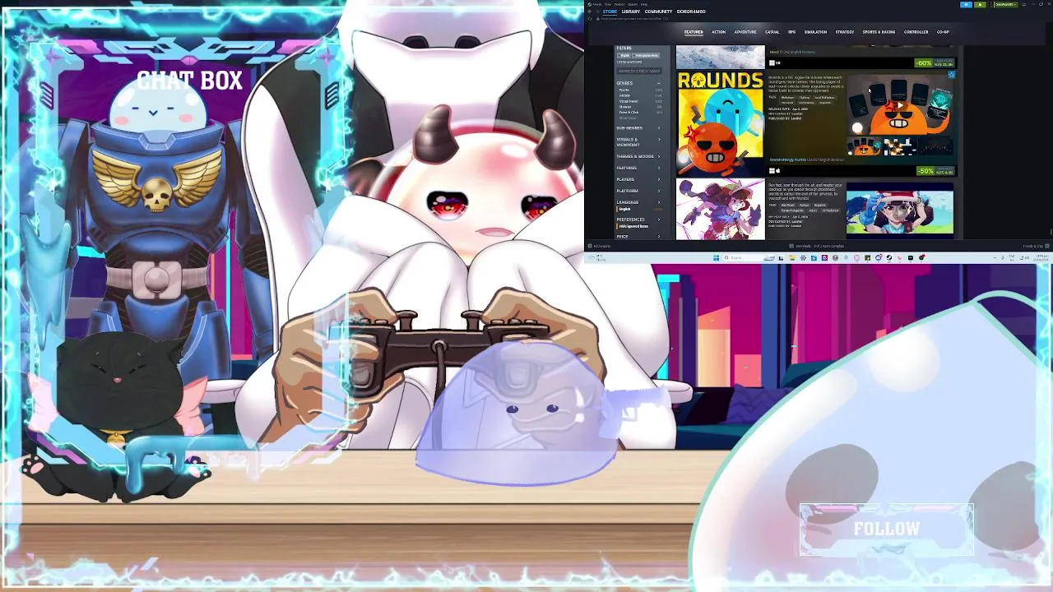The image size is (1053, 592).
Task: Select the Co-op category tab
Action: click(943, 32)
